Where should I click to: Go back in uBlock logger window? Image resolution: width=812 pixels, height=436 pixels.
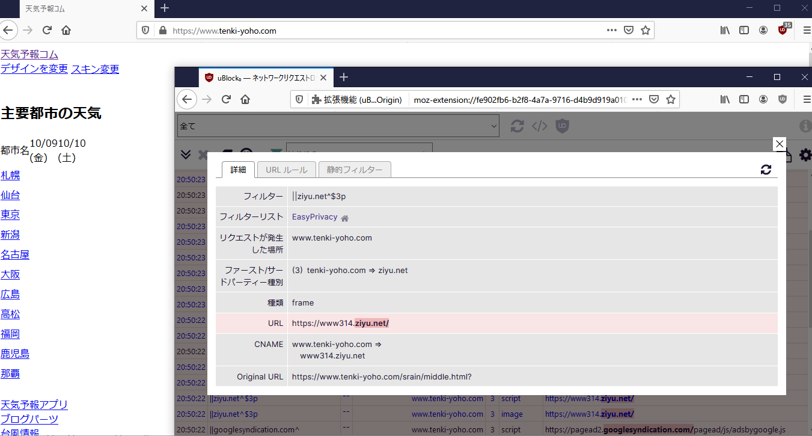(x=187, y=99)
